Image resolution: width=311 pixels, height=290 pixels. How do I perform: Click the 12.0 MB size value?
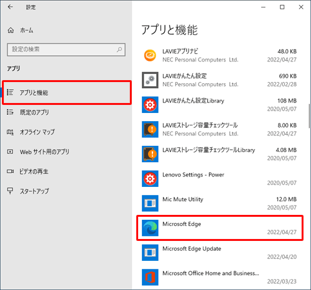[287, 199]
